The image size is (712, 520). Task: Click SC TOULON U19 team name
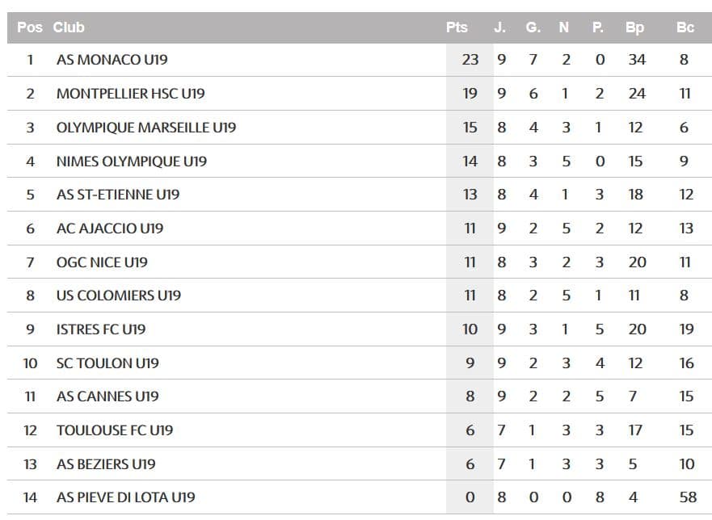[107, 363]
